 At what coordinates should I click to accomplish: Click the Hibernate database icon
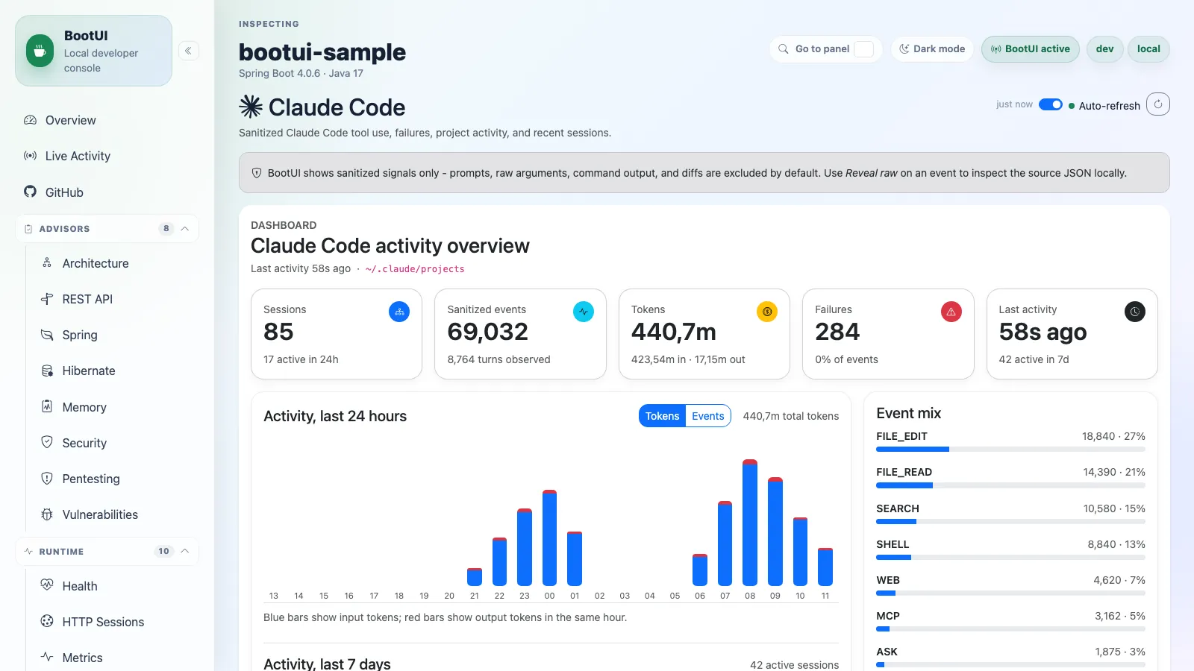pos(47,371)
